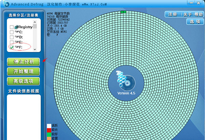Click the Version 4.5 disc logo
Viewport: 205px width, 140px height.
tap(122, 81)
